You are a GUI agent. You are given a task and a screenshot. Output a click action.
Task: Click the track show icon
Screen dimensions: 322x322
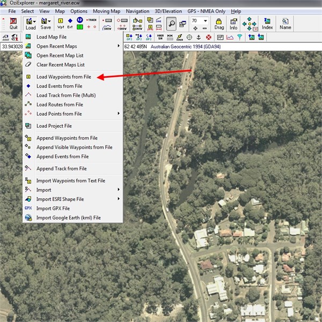[107, 27]
